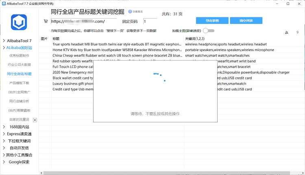Click the sort icon next to the number 9

[287, 32]
